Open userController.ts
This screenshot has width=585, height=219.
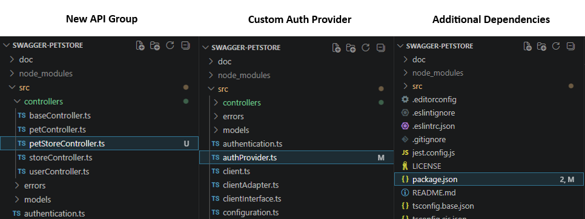click(59, 172)
